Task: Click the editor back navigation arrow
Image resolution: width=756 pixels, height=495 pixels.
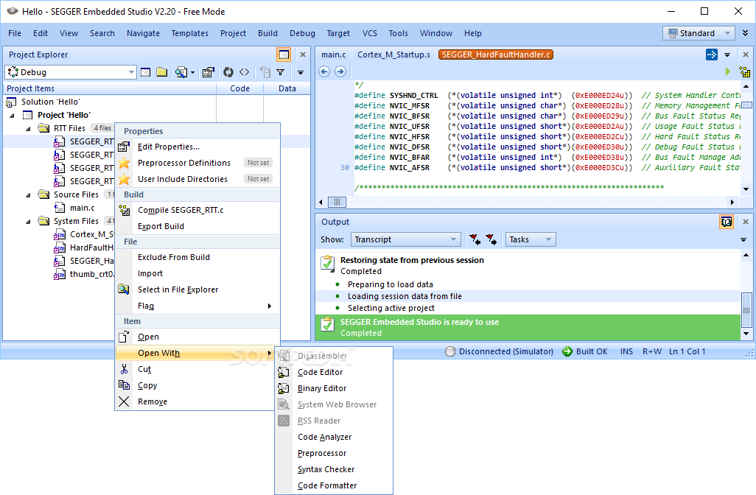Action: [324, 71]
